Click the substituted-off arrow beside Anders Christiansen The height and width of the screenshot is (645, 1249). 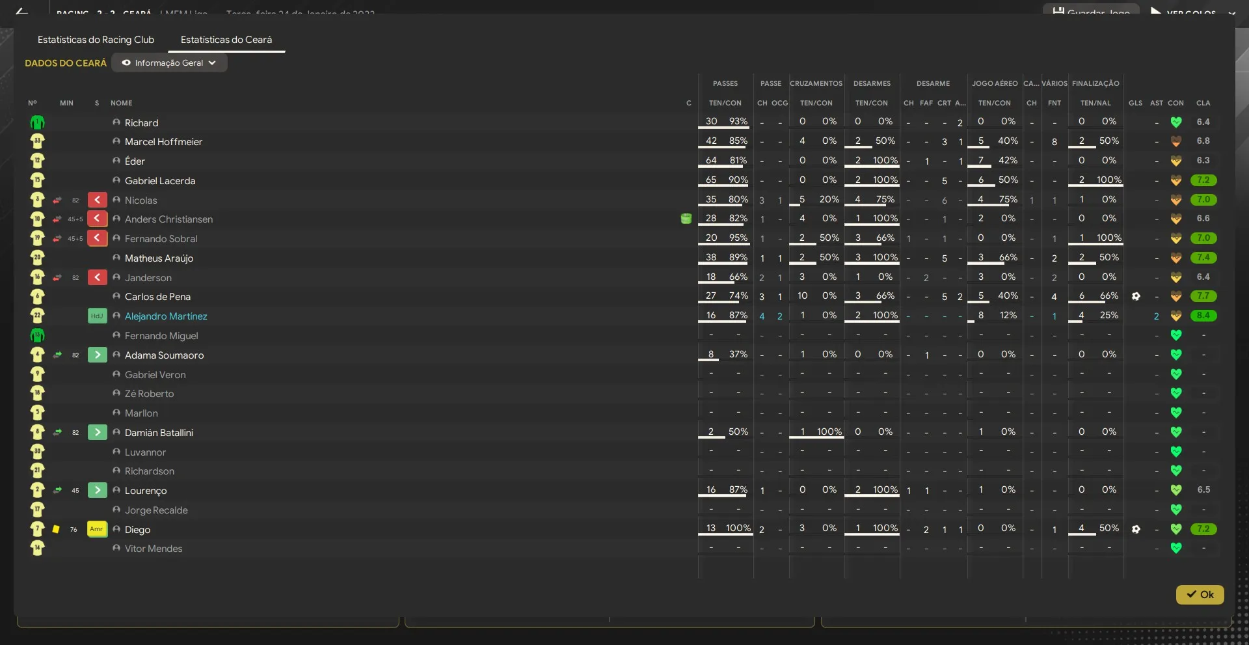click(x=97, y=219)
